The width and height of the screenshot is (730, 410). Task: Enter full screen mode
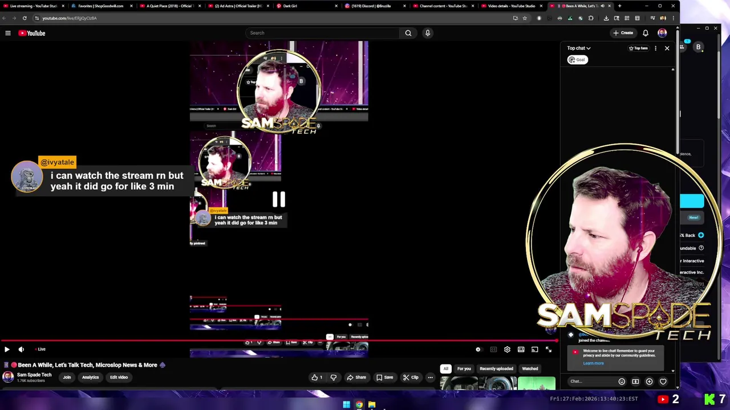point(548,350)
